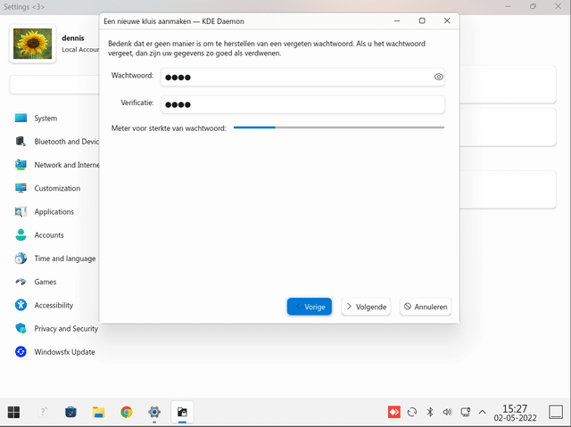Click the Bluetooth tray icon
Image resolution: width=571 pixels, height=427 pixels.
(430, 412)
